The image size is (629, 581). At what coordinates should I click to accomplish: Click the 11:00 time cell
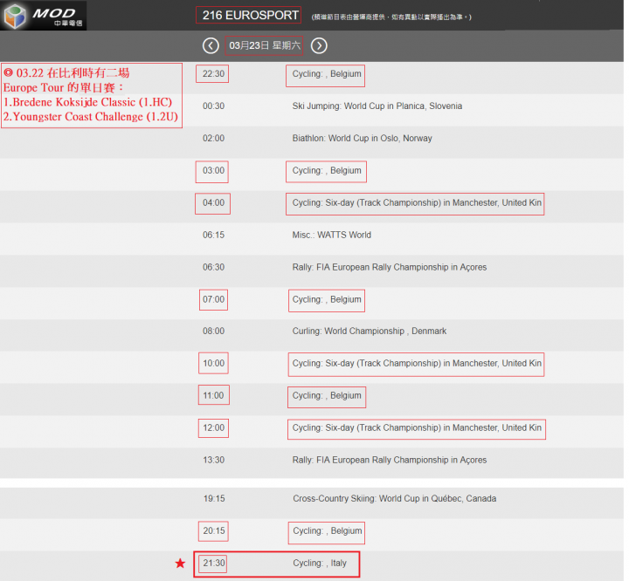click(213, 396)
